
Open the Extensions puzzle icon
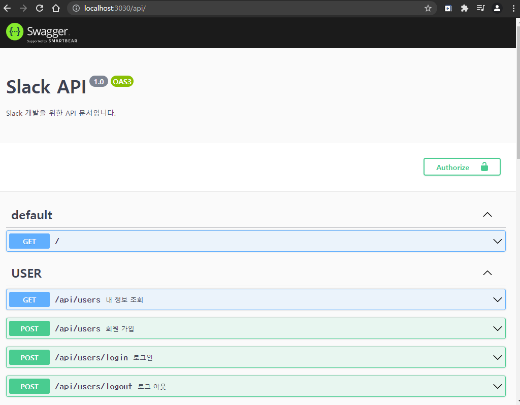pyautogui.click(x=465, y=8)
